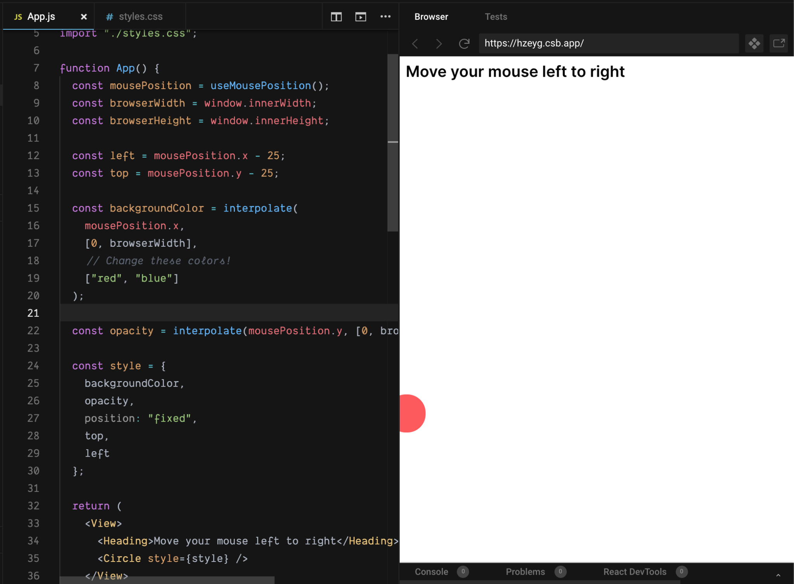Click the editor vertical scrollbar thumb

393,143
